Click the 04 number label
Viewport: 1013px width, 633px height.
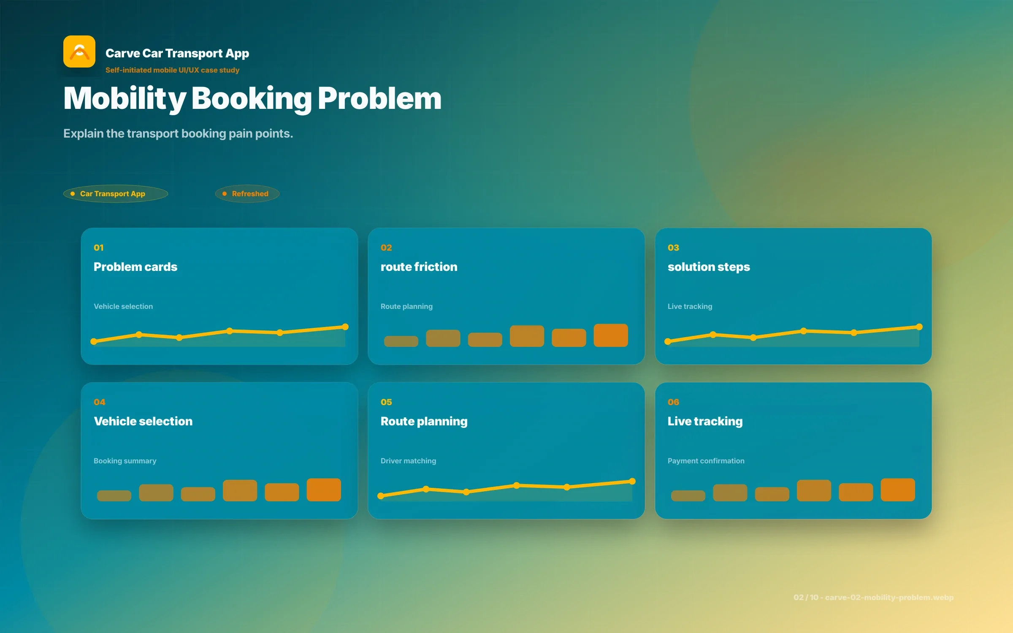pyautogui.click(x=100, y=402)
